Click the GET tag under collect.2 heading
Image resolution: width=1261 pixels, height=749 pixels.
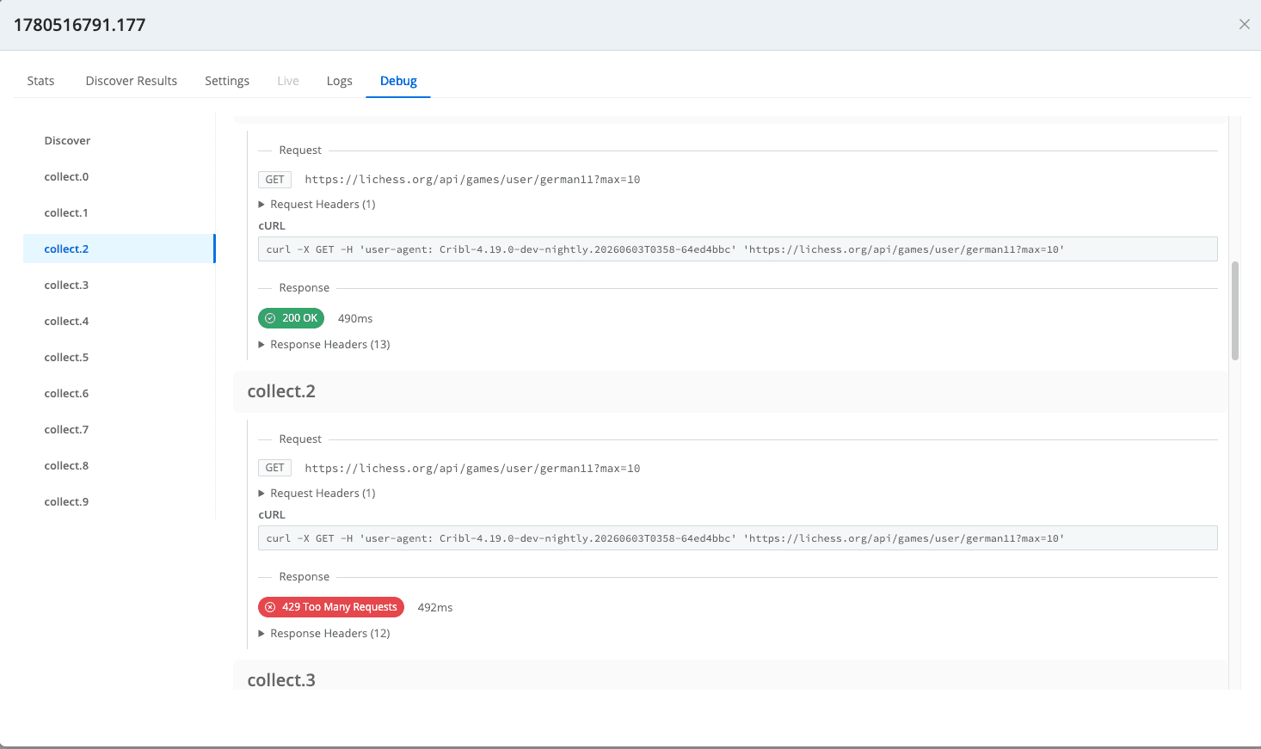click(x=274, y=468)
